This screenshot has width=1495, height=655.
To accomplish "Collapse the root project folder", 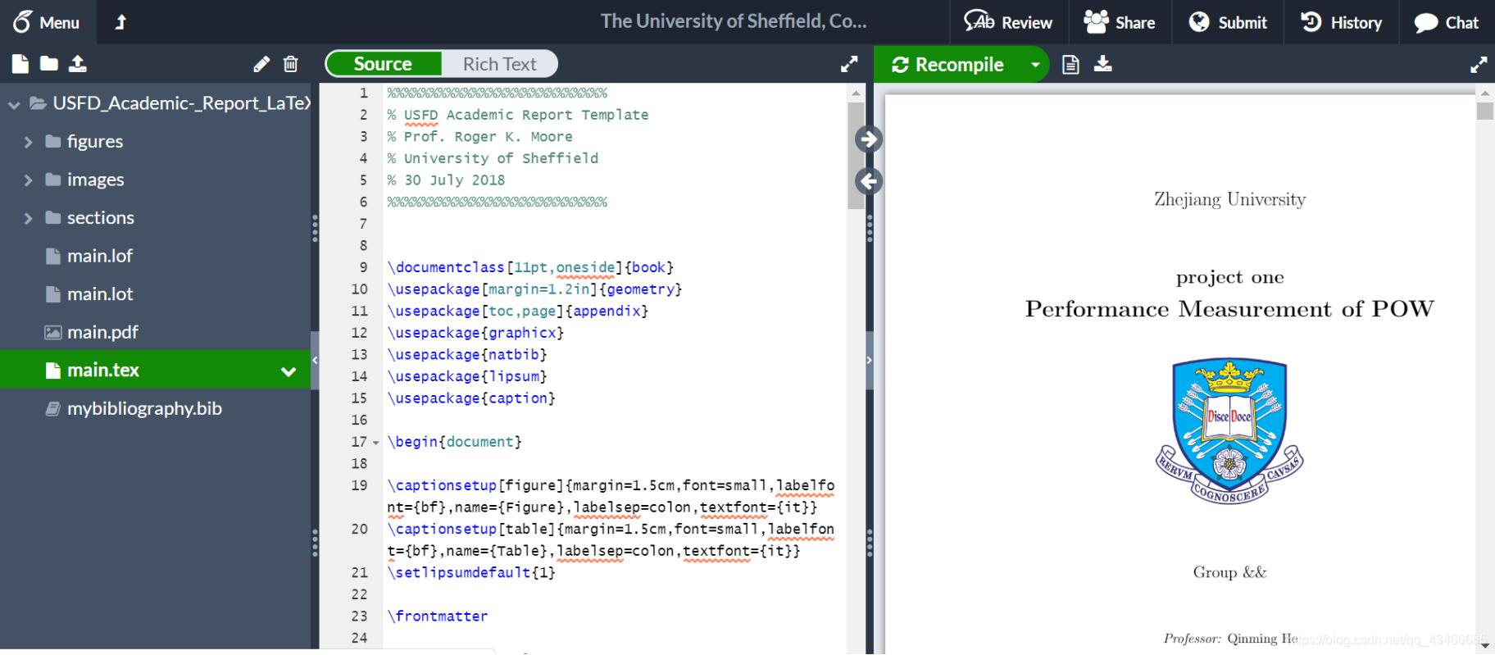I will click(x=14, y=104).
